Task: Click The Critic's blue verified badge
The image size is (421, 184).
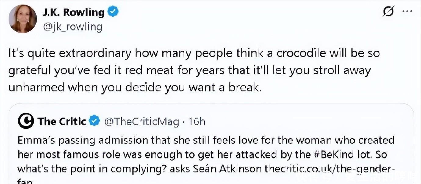Action: coord(95,121)
